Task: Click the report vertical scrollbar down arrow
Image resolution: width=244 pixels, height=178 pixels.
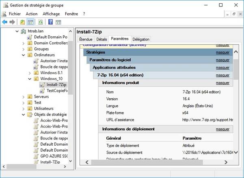Action: tap(236, 153)
